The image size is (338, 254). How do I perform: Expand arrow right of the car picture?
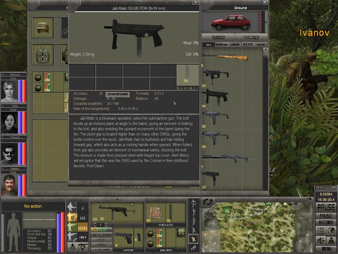tap(266, 22)
